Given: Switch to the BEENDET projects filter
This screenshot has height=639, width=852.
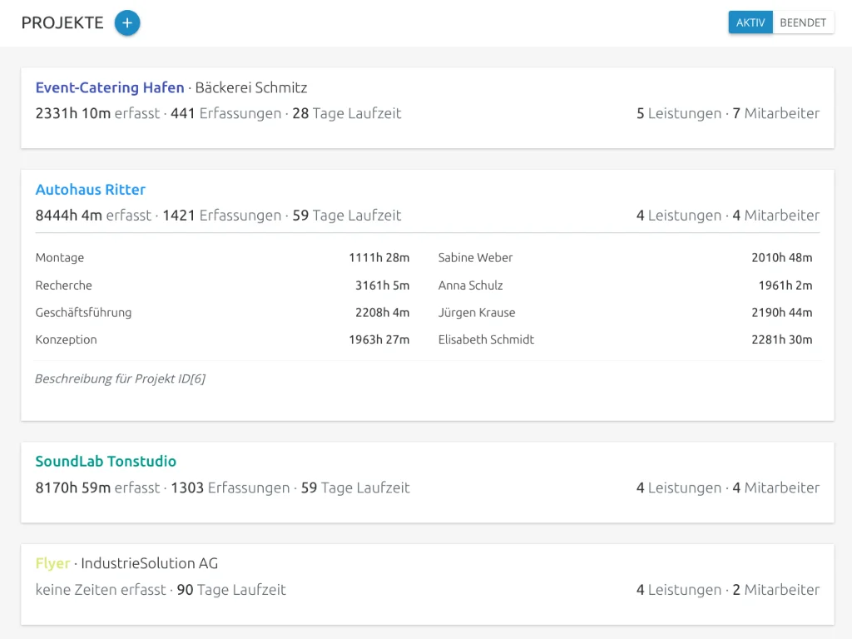Looking at the screenshot, I should (803, 22).
